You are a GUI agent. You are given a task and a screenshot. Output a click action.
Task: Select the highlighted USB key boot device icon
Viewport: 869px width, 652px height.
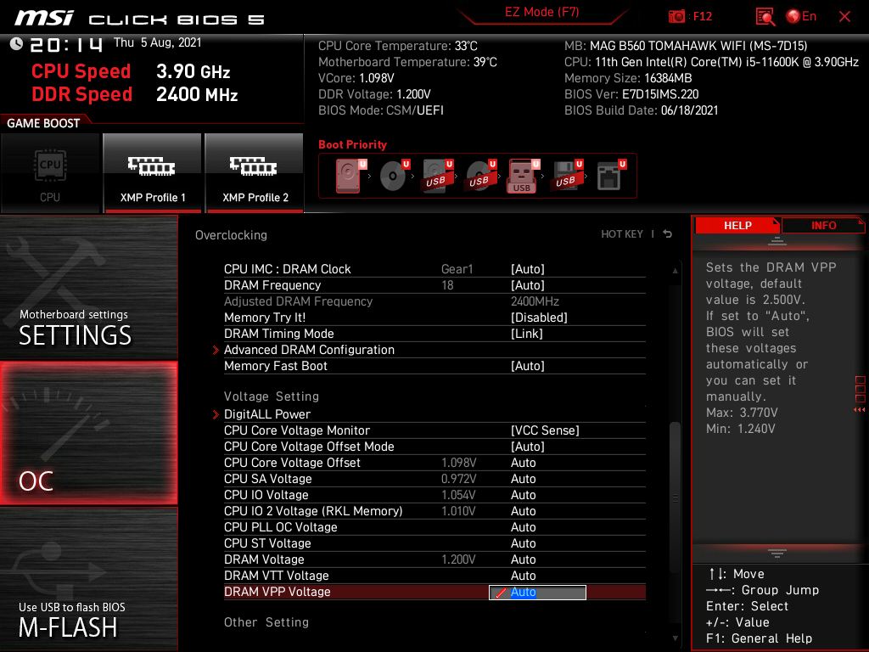pyautogui.click(x=523, y=176)
